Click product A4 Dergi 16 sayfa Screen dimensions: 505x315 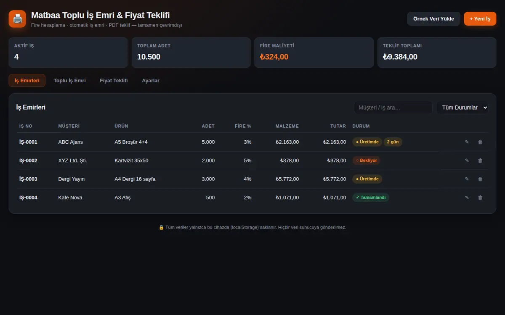[x=135, y=179]
